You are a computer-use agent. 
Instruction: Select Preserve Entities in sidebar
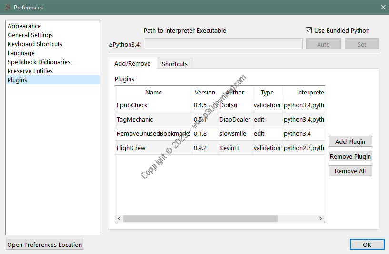pyautogui.click(x=30, y=71)
